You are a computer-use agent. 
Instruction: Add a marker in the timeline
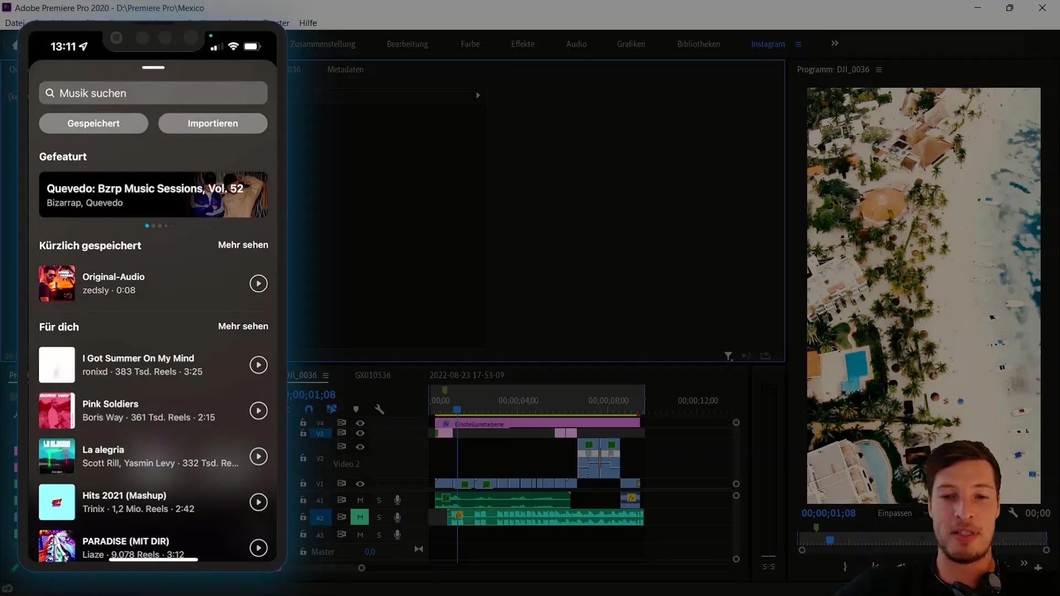[x=356, y=409]
